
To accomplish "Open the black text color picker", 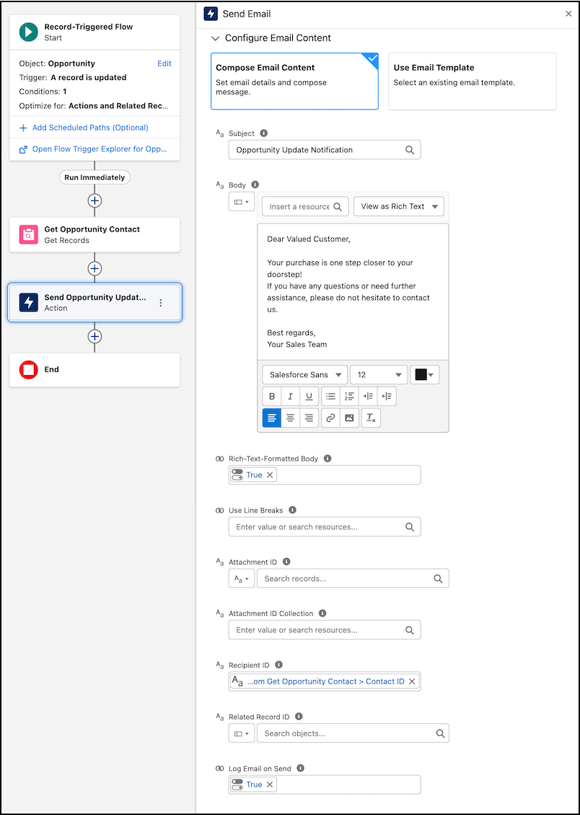I will (x=425, y=375).
